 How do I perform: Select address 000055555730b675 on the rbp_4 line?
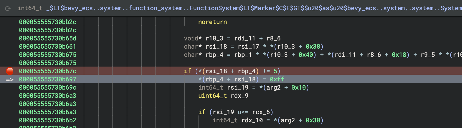tap(48, 55)
